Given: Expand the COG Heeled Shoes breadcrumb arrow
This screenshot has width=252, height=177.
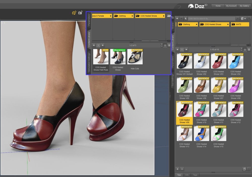Looking at the screenshot, I should tap(228, 24).
